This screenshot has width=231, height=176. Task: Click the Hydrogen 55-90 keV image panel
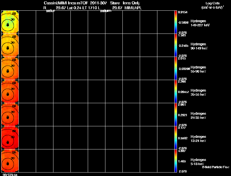[x=10, y=68]
